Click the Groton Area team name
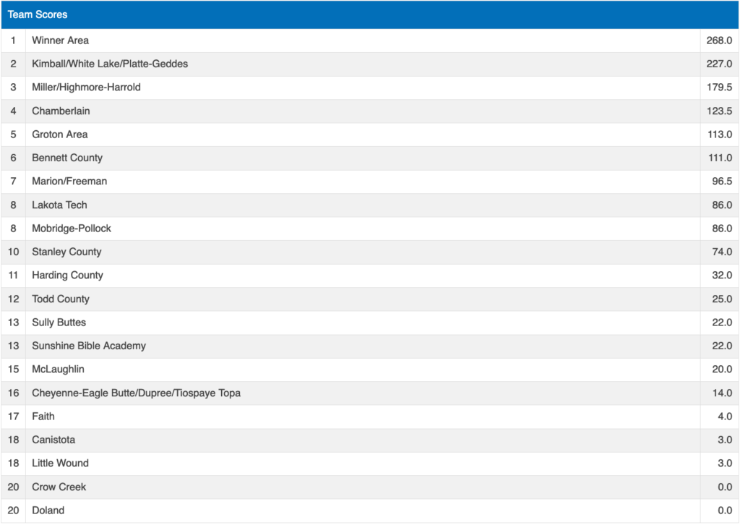The width and height of the screenshot is (740, 525). [x=61, y=135]
